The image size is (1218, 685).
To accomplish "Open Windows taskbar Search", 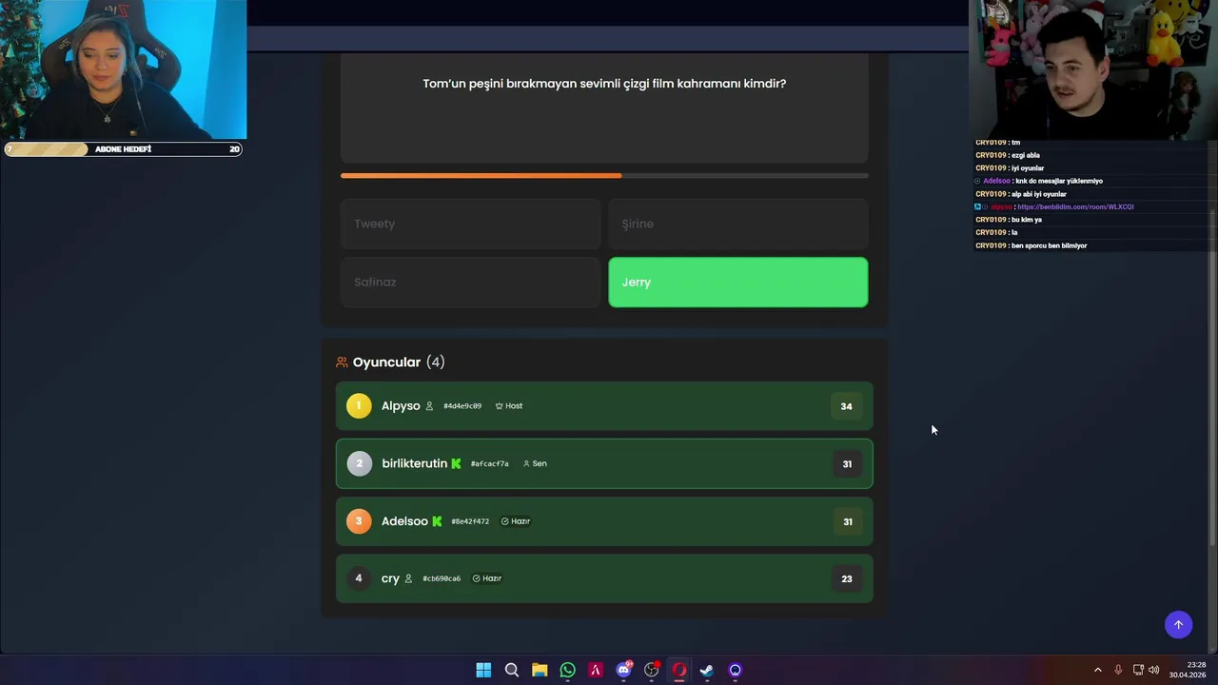I will coord(511,670).
